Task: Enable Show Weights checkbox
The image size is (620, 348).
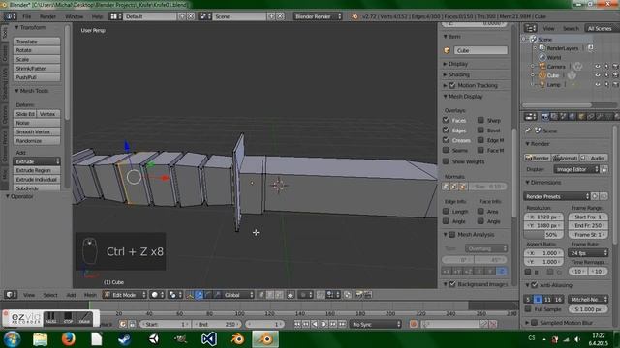Action: tap(446, 161)
